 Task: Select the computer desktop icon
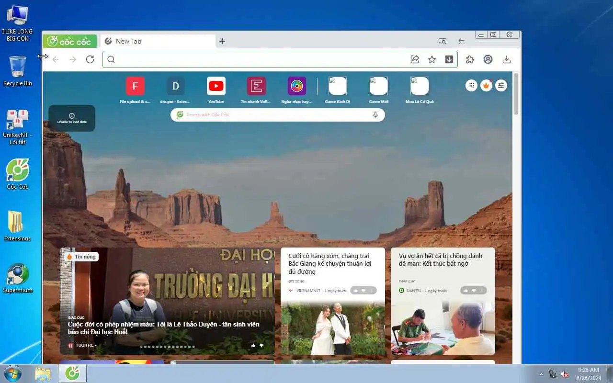tap(18, 23)
